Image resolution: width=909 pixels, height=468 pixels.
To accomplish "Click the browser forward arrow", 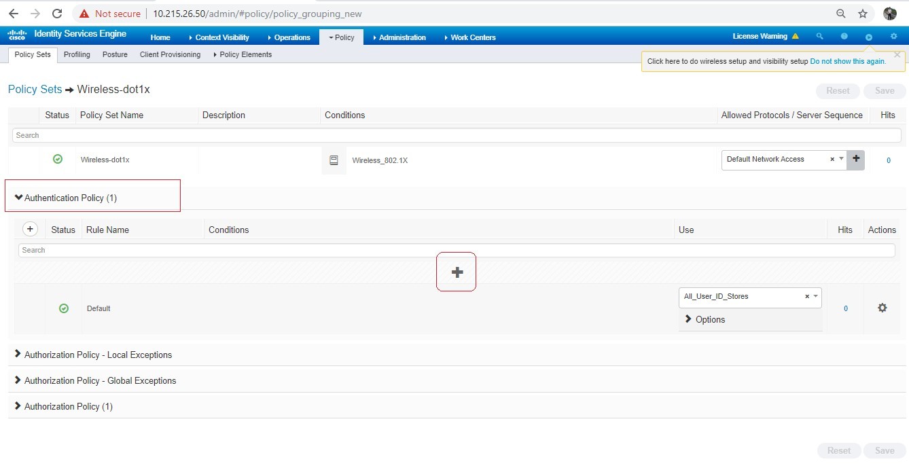I will click(35, 14).
